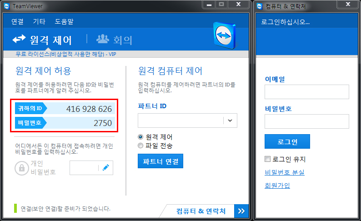Click the 귀하의 ID label
The width and height of the screenshot is (361, 221).
30,108
